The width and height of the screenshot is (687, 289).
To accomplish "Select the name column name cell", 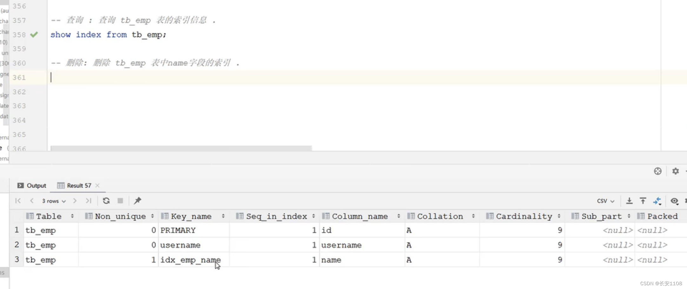I will coord(362,260).
